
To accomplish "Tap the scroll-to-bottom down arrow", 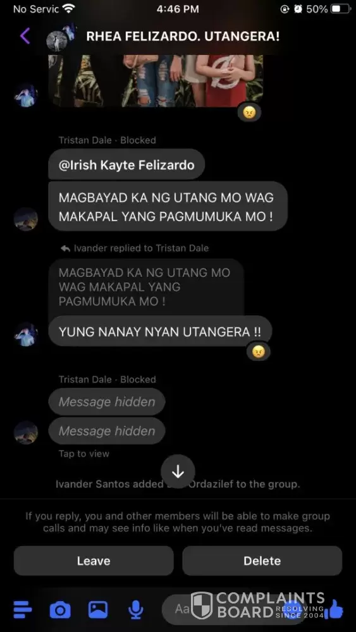I will tap(178, 472).
